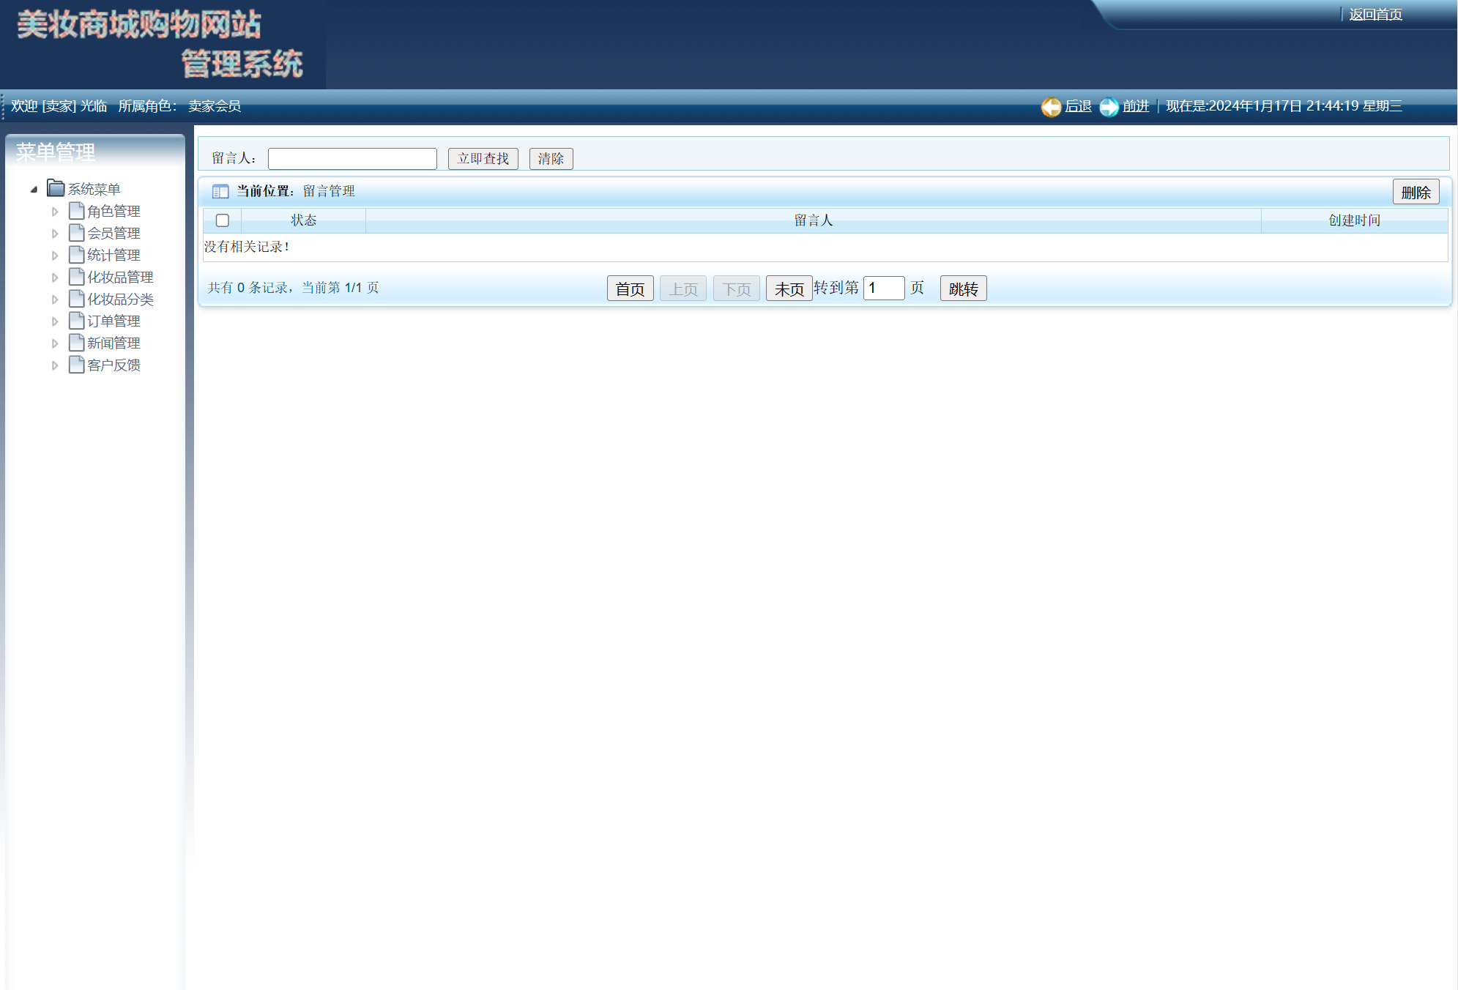This screenshot has width=1458, height=990.
Task: Open 会员管理 from the sidebar
Action: click(x=114, y=233)
